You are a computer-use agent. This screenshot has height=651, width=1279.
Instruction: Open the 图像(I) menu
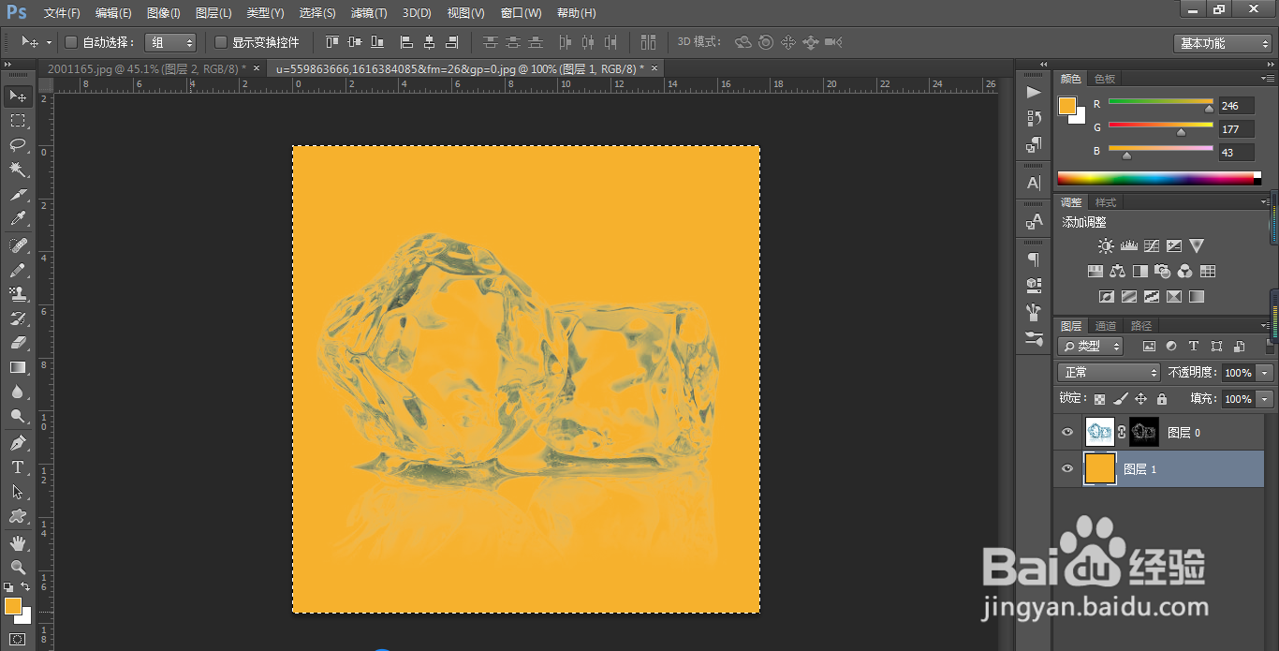164,13
